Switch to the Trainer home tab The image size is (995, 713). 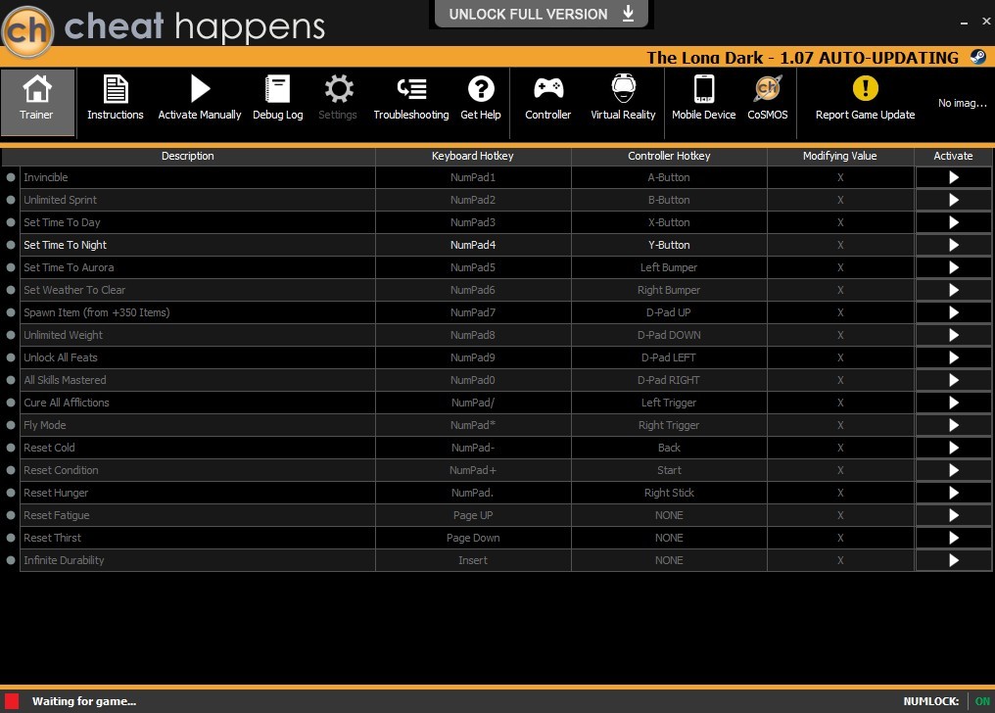37,102
